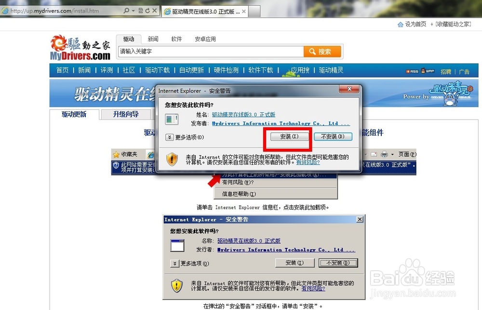This screenshot has height=310, width=482.
Task: Click the MyDrivers.com logo
Action: (80, 47)
